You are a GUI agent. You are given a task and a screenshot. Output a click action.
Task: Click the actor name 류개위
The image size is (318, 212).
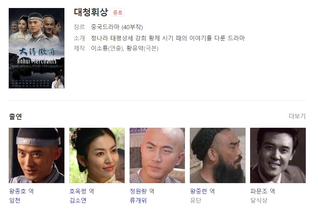[x=138, y=201]
